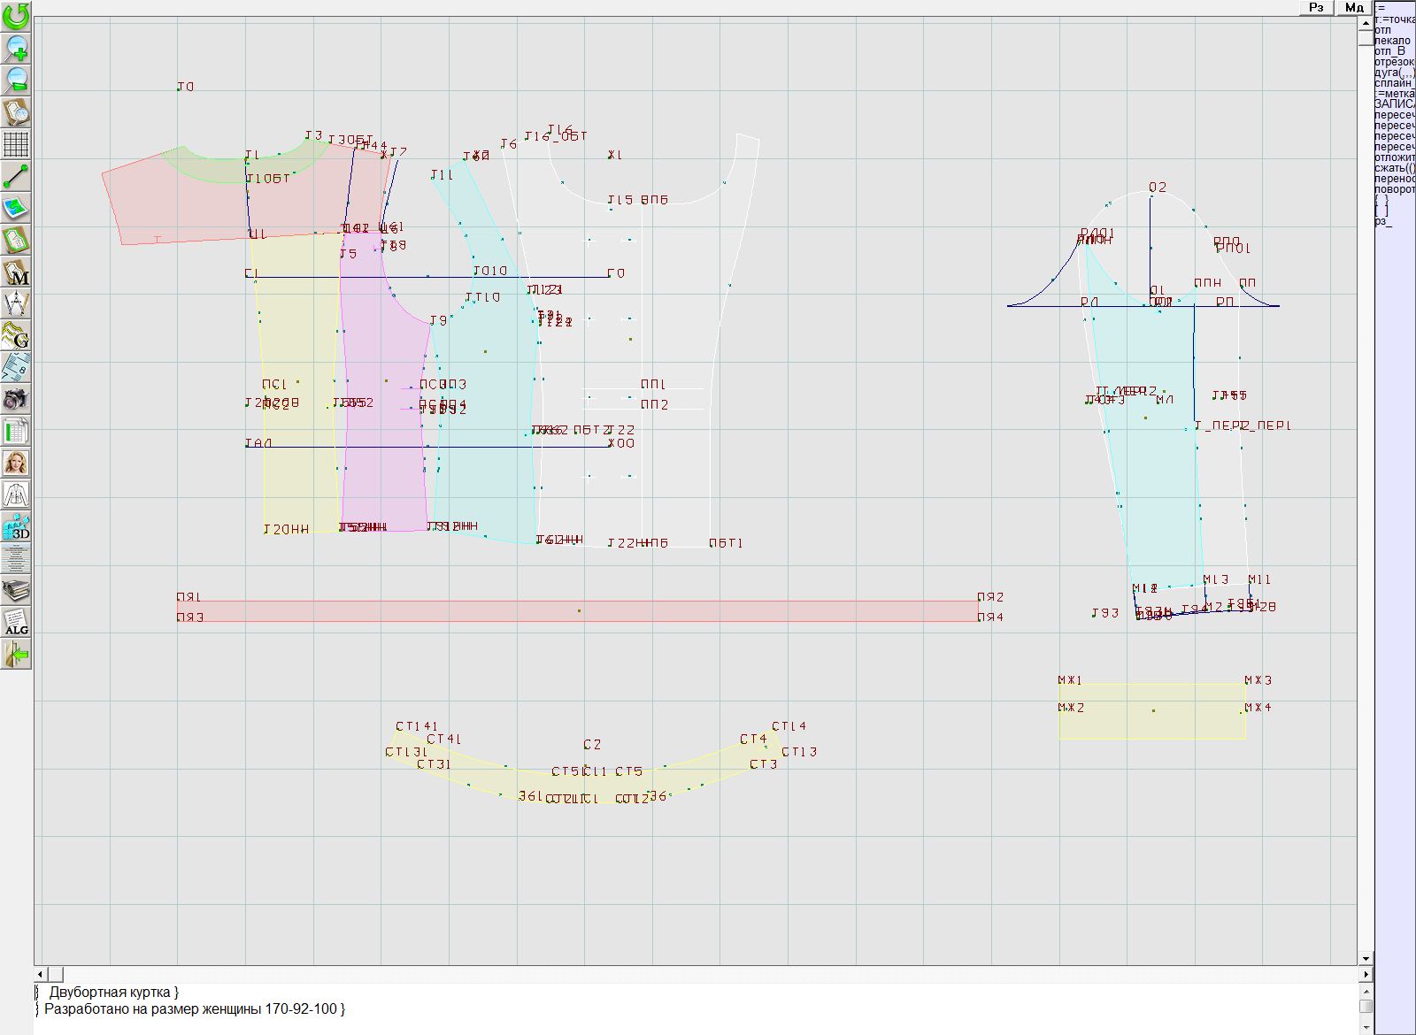The height and width of the screenshot is (1035, 1416).
Task: Click the woman's face portrait icon
Action: point(16,463)
